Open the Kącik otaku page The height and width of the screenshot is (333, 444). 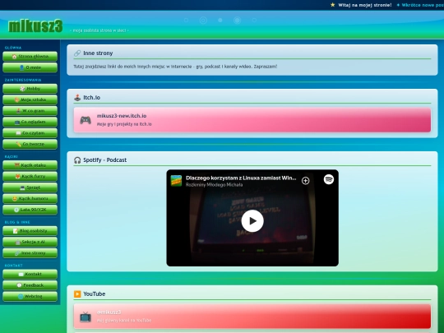(30, 165)
